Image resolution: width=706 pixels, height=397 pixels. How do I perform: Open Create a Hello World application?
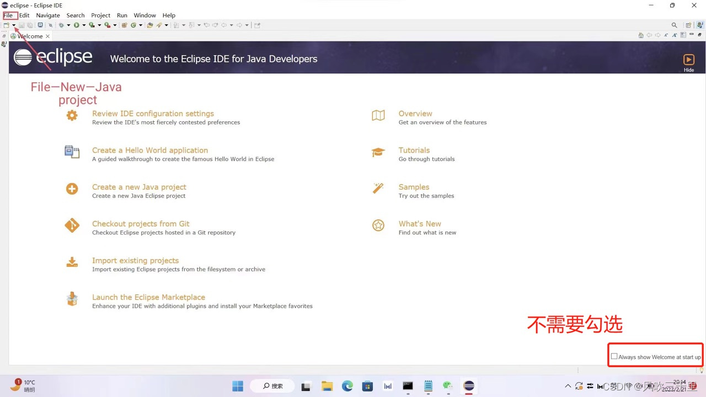[150, 151]
